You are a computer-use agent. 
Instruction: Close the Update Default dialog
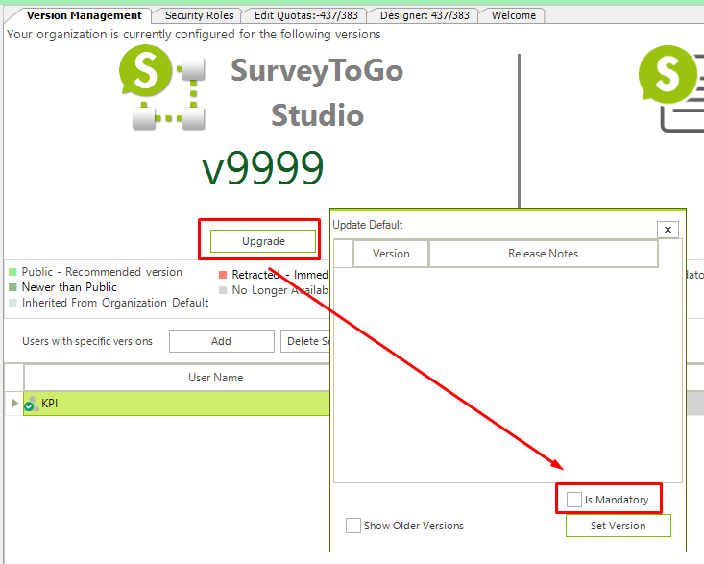[x=668, y=230]
